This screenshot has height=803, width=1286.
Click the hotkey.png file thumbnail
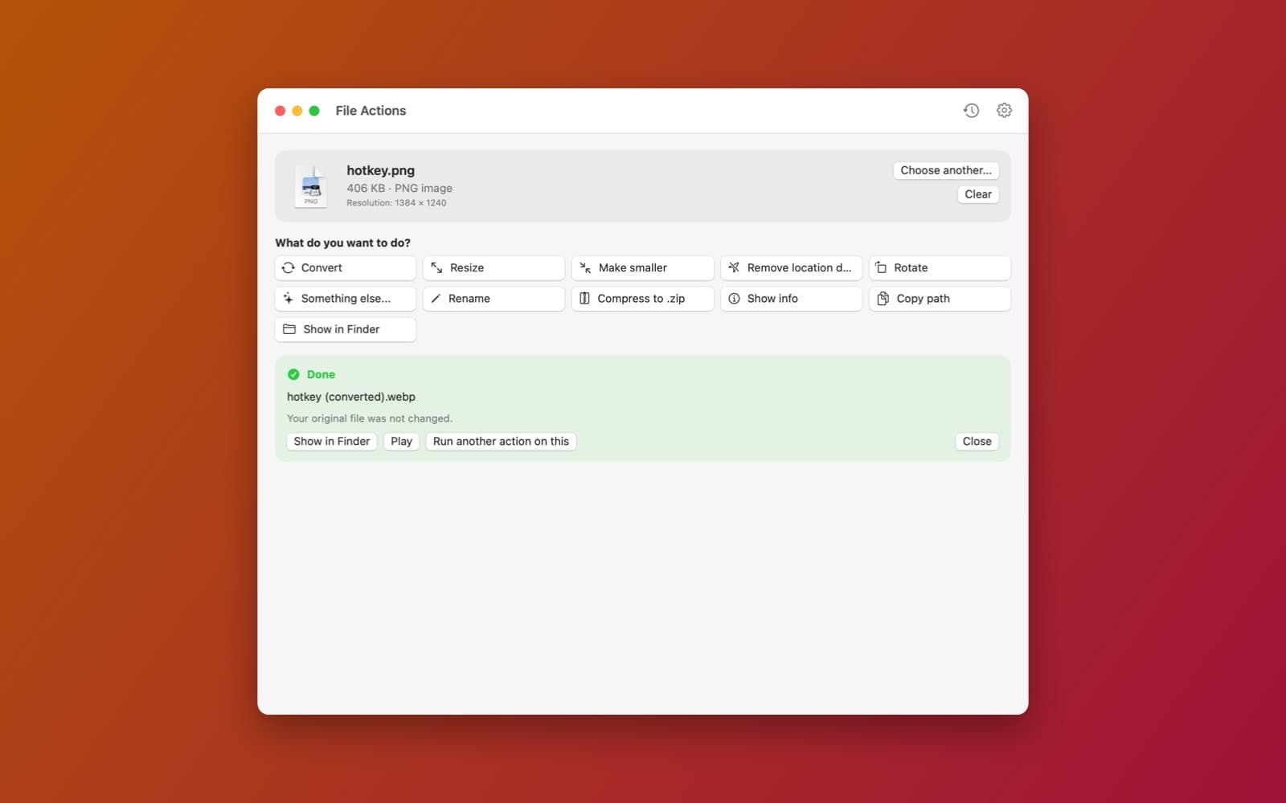tap(311, 186)
